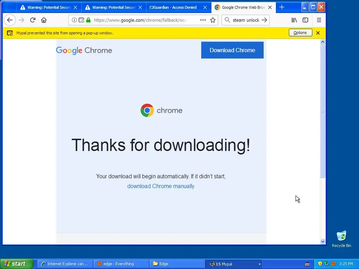Open the Edge folder taskbar window
This screenshot has height=269, width=359.
(177, 264)
